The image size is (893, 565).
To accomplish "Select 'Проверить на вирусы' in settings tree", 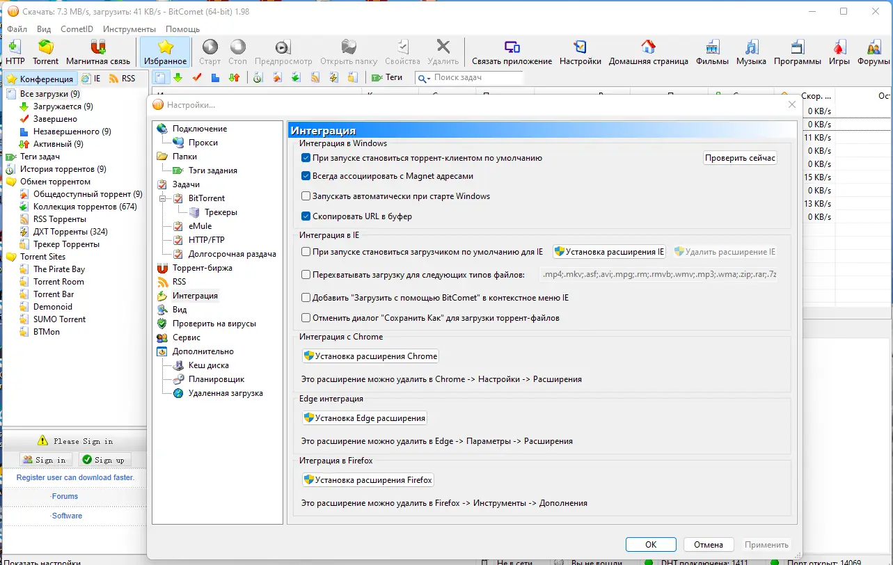I will [x=214, y=324].
